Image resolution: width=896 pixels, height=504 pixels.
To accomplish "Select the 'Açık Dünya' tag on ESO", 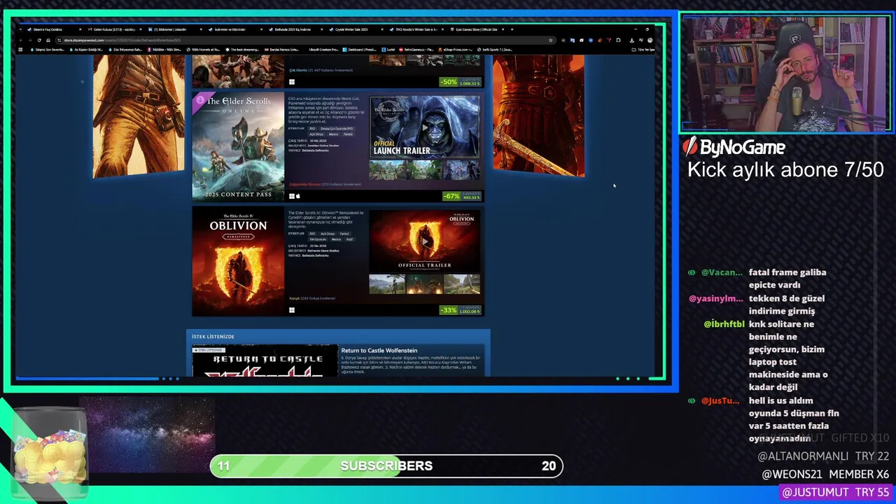I will [x=316, y=134].
